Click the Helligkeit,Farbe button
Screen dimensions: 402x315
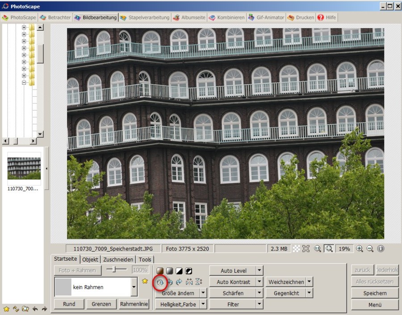pyautogui.click(x=178, y=304)
